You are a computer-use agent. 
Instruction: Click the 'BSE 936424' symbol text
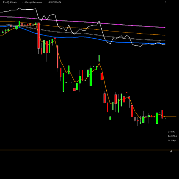click(55, 2)
